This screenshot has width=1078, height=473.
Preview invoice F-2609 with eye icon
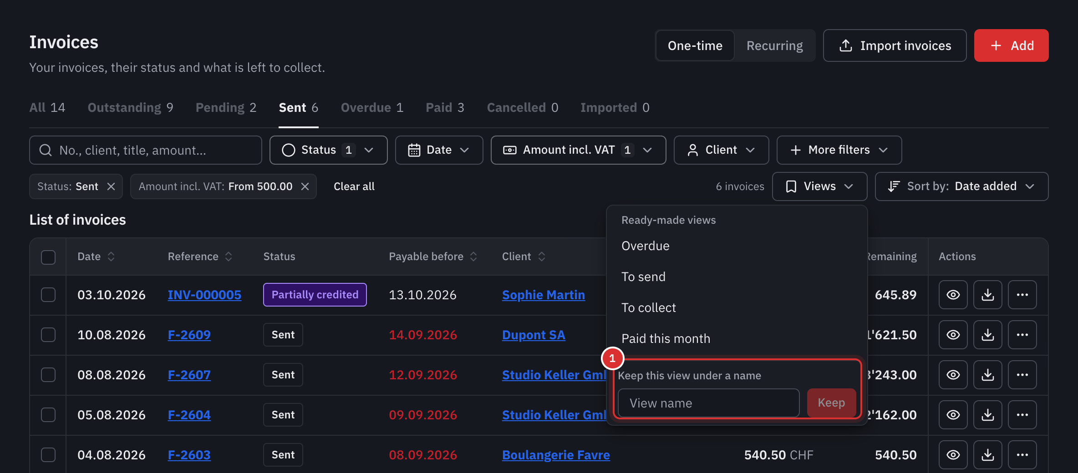tap(953, 335)
